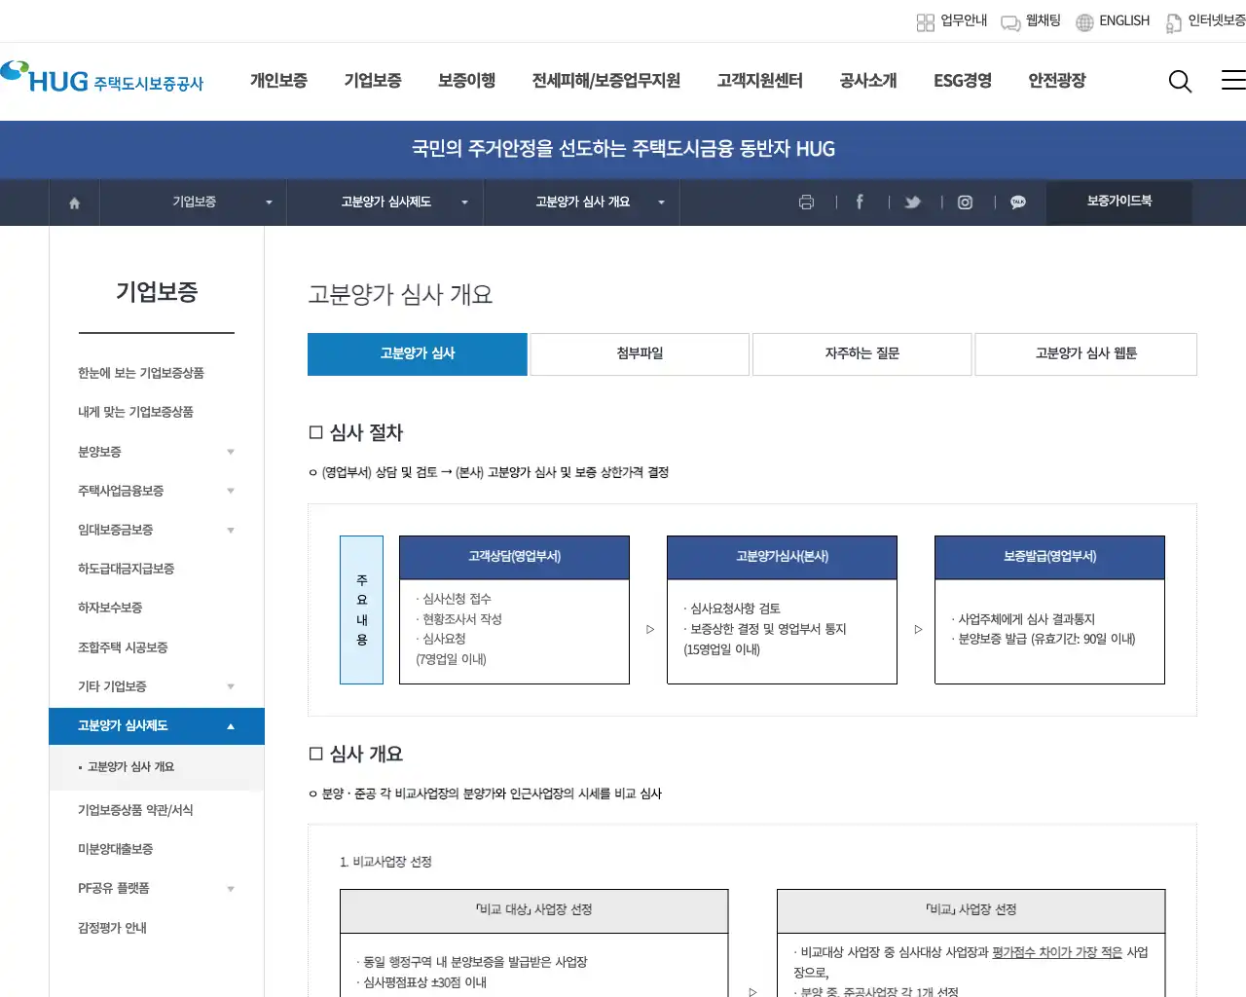Image resolution: width=1246 pixels, height=997 pixels.
Task: Collapse the 고분양가 심사제도 sidebar section
Action: tap(231, 725)
